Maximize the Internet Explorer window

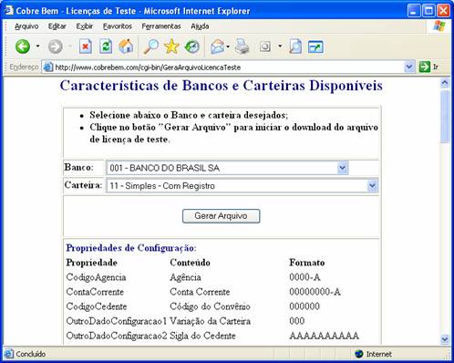pyautogui.click(x=428, y=11)
